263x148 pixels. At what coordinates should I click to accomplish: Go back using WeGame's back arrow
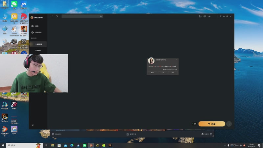[52, 16]
